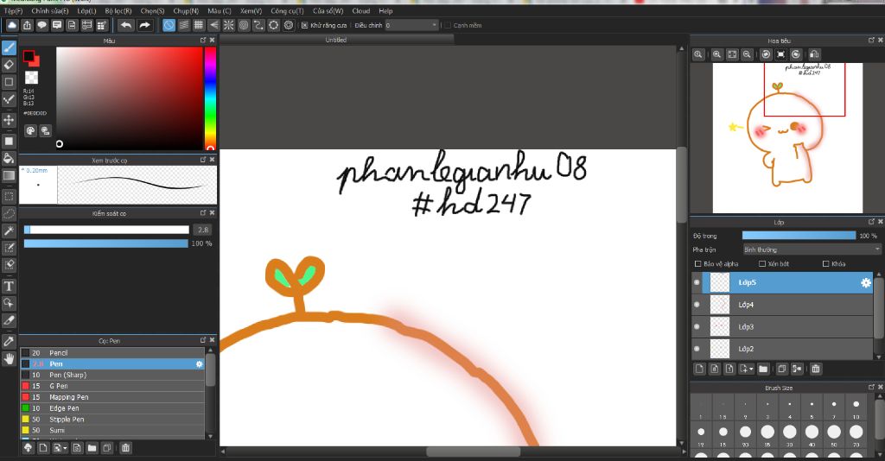Enable the concentric circle snap guide

click(x=244, y=25)
